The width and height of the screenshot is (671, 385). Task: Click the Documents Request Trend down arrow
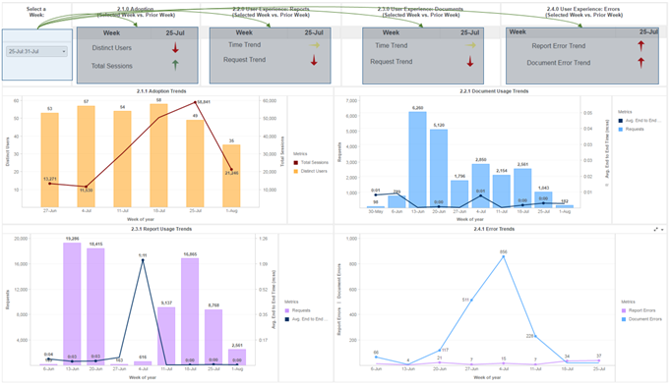470,62
